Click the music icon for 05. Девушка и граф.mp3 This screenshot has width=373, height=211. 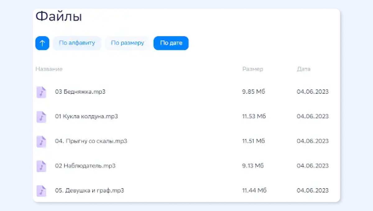pyautogui.click(x=41, y=191)
